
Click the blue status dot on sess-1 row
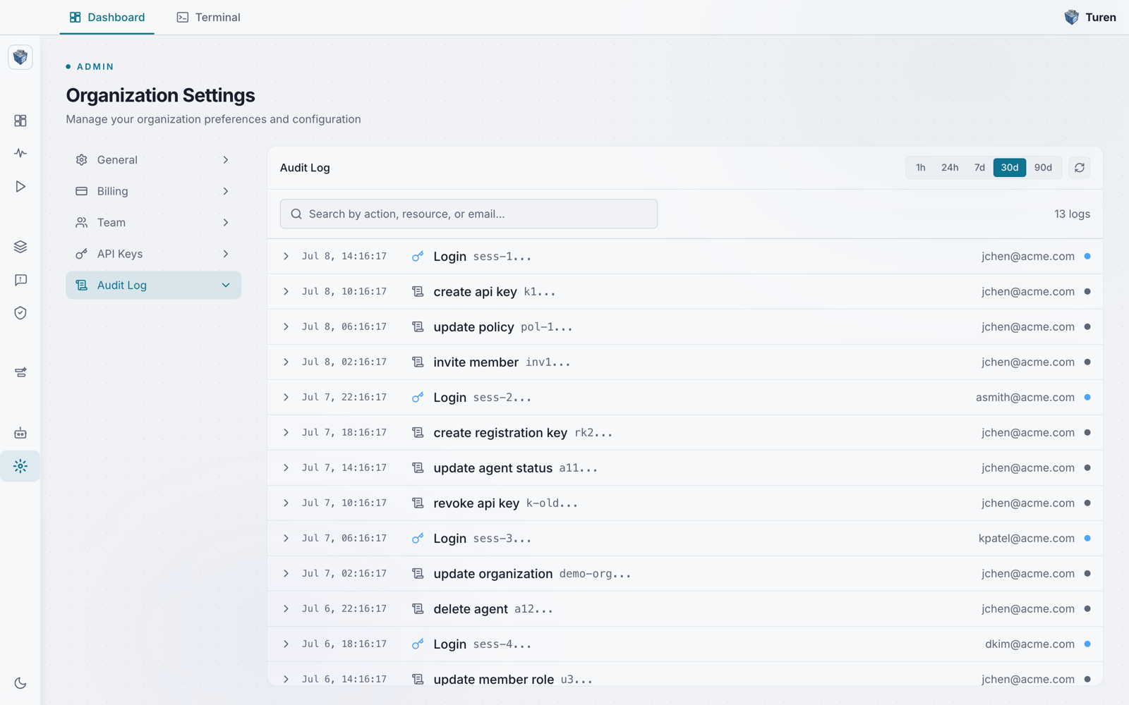tap(1087, 257)
